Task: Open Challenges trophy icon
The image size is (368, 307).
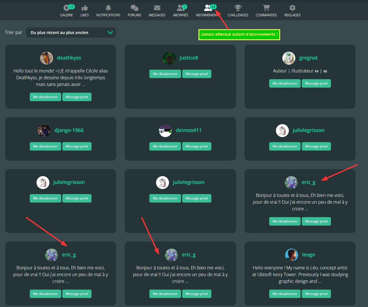Action: click(x=238, y=8)
